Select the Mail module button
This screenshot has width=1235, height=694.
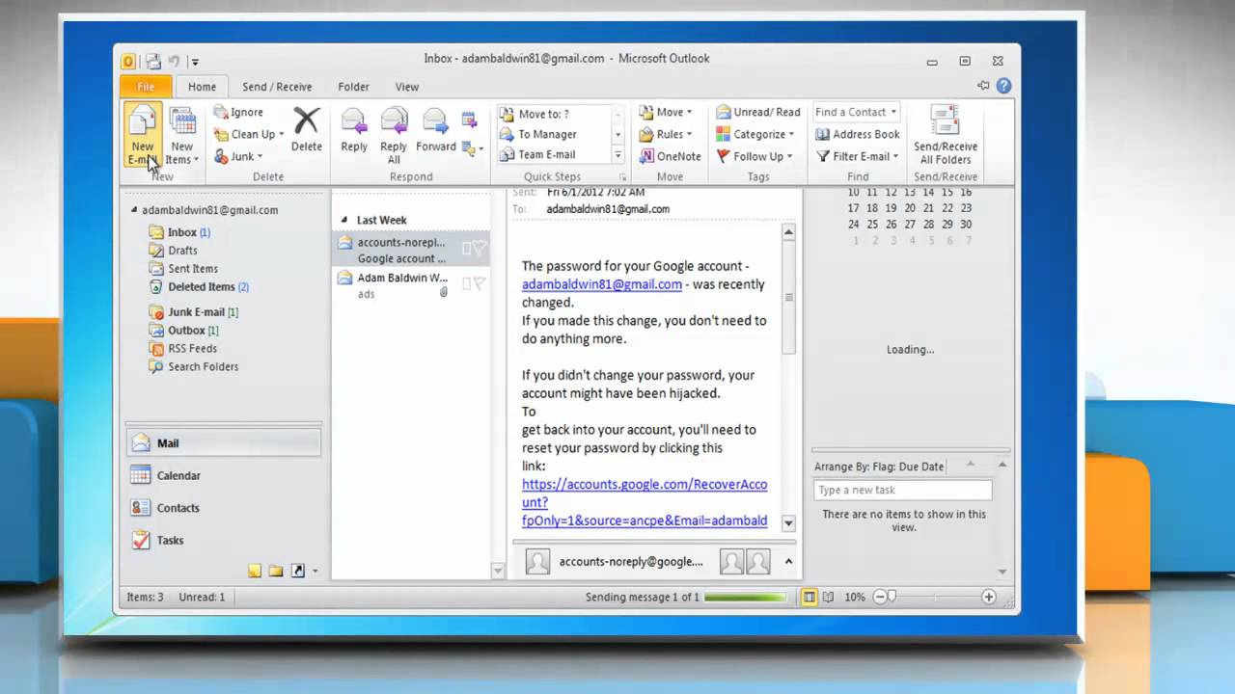click(224, 443)
